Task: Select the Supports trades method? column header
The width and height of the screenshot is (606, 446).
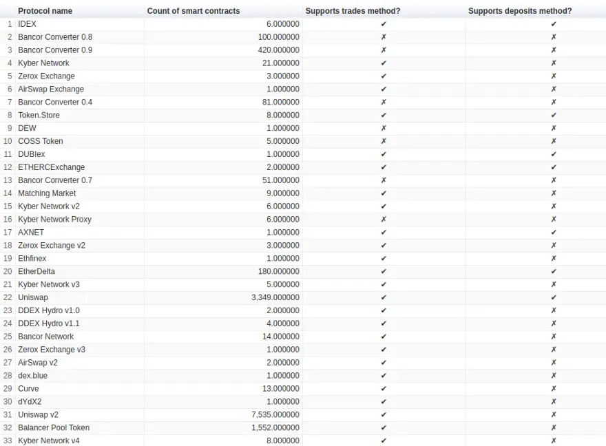Action: (x=353, y=11)
